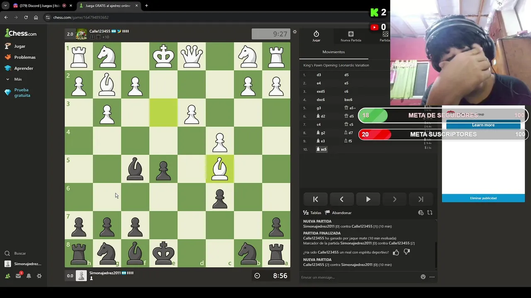The height and width of the screenshot is (298, 531).
Task: Select the Jugar tab with stopwatch
Action: 316,36
